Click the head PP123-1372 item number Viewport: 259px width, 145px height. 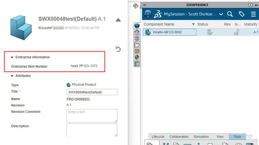84,66
